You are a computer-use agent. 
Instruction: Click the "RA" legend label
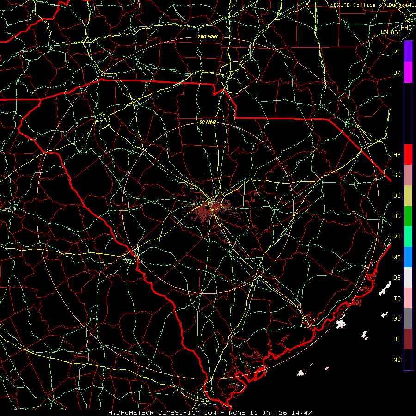(397, 237)
